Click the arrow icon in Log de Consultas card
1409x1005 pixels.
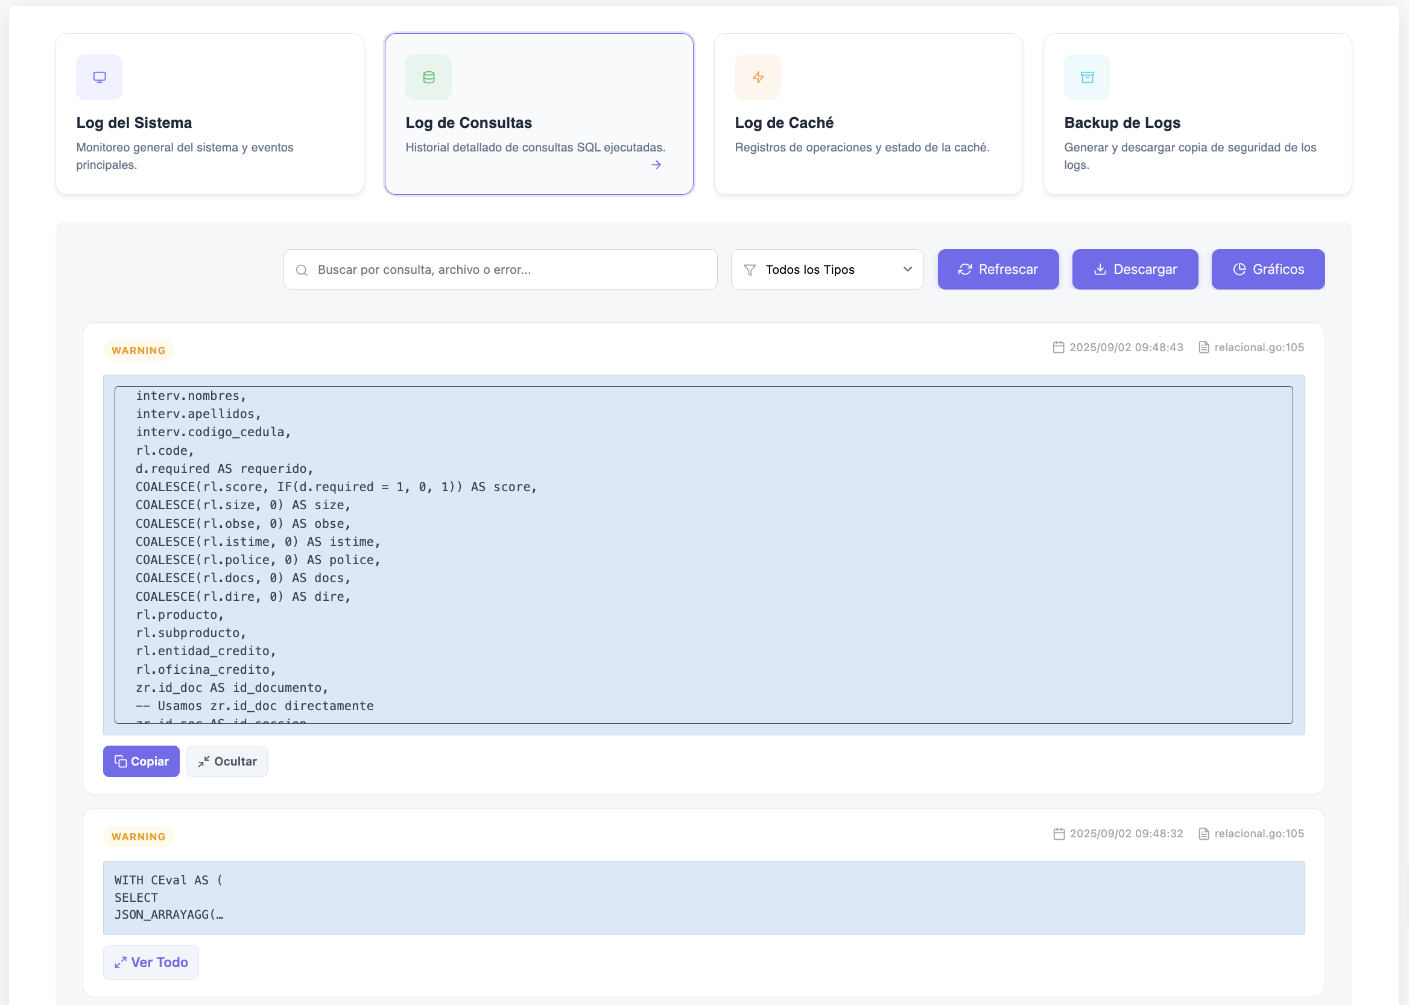(656, 165)
